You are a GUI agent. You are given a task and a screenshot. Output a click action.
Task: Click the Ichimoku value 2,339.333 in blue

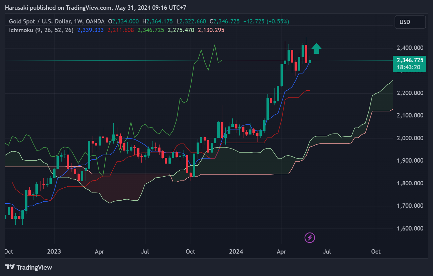[90, 30]
